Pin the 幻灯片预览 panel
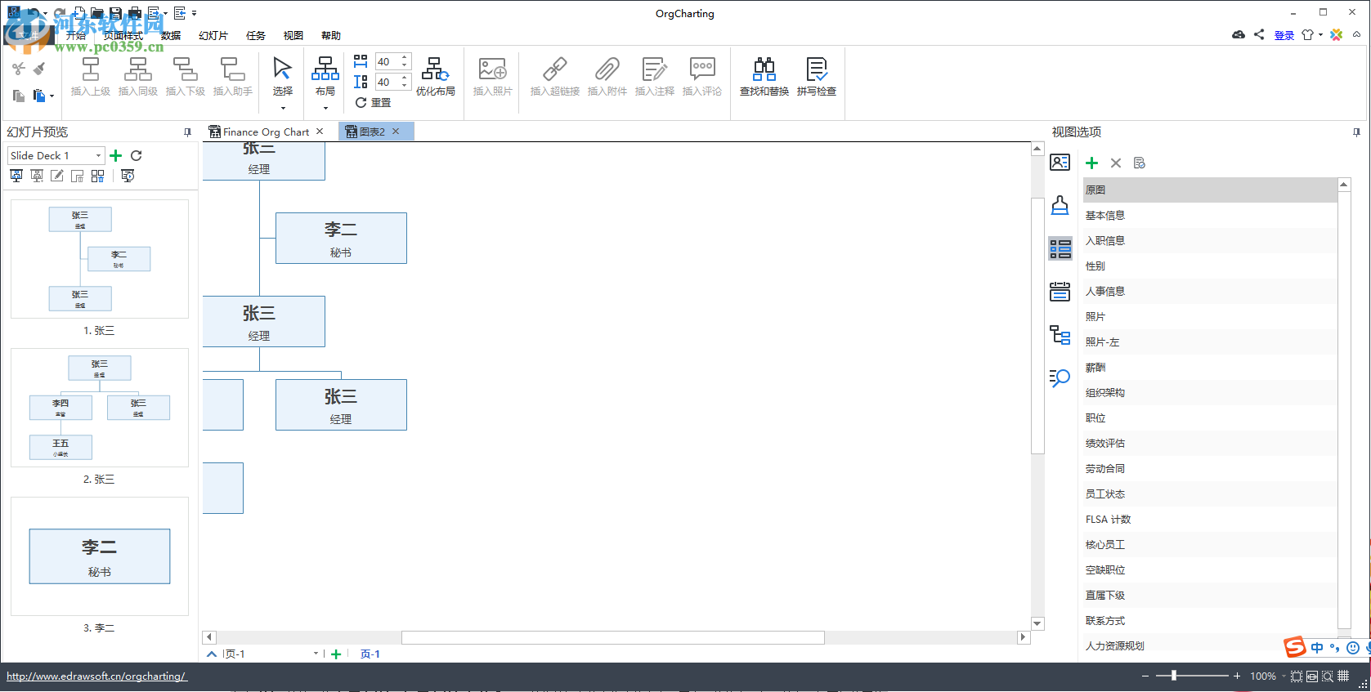The width and height of the screenshot is (1371, 692). click(187, 132)
